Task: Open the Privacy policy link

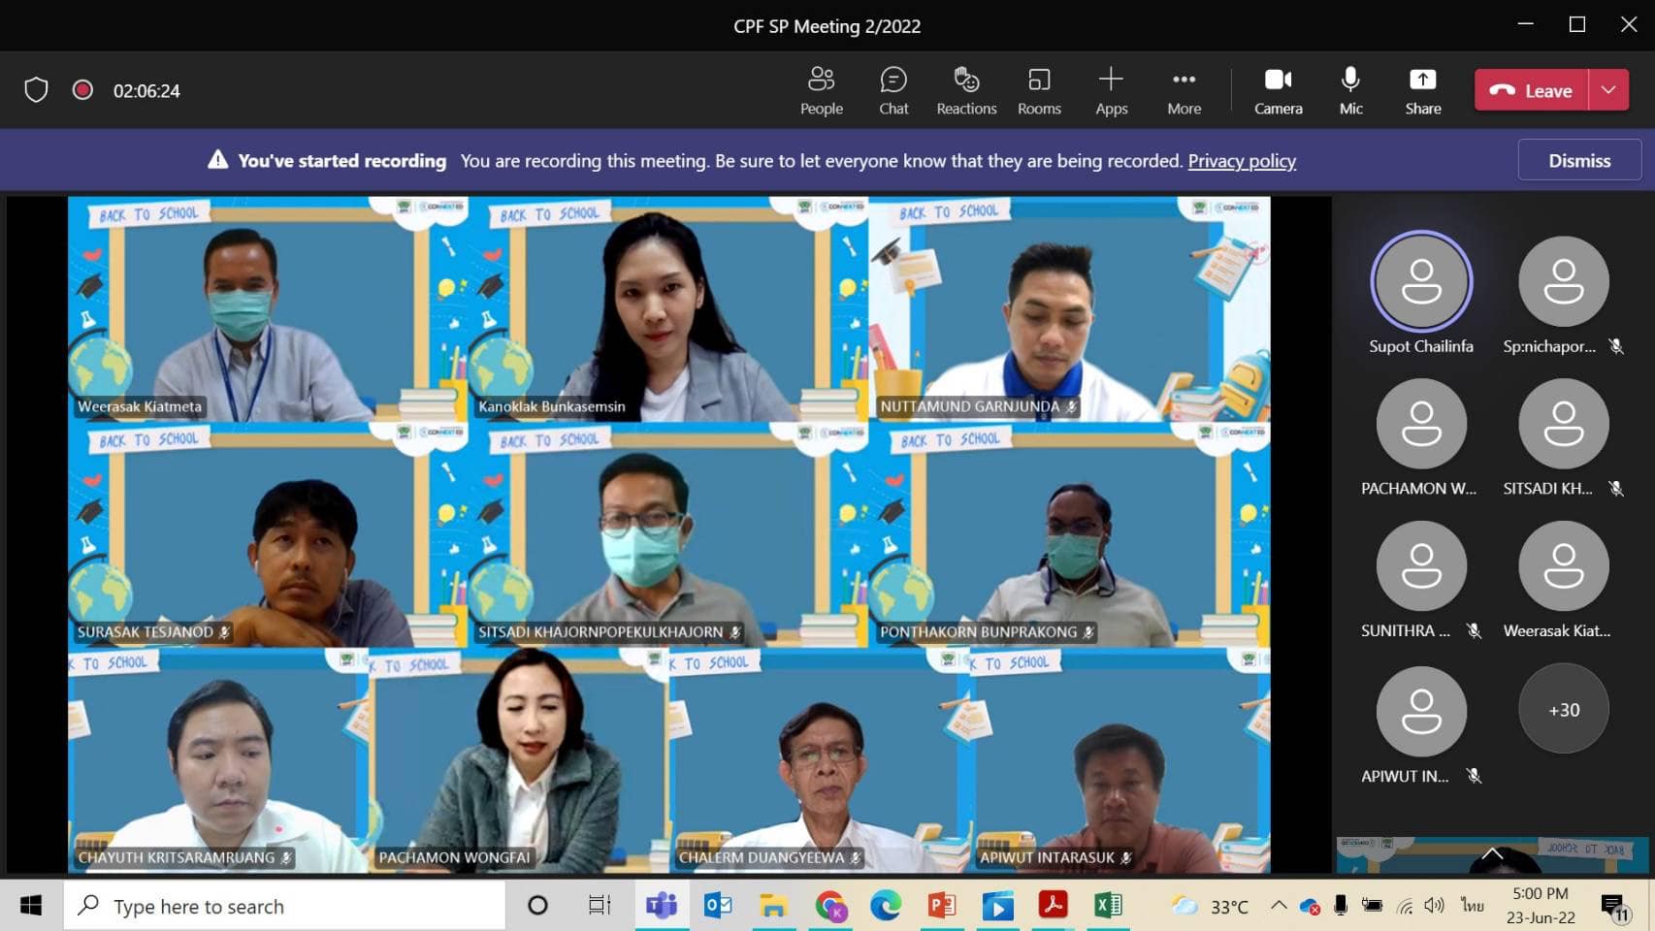Action: [1242, 161]
